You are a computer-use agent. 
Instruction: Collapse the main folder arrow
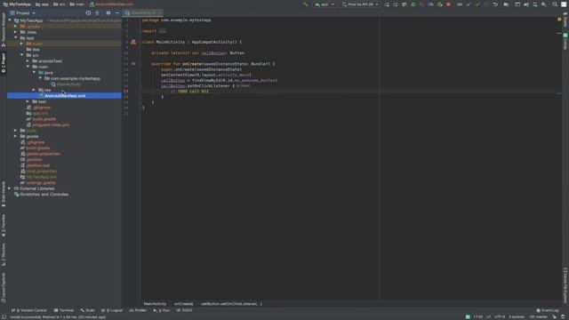tap(28, 67)
